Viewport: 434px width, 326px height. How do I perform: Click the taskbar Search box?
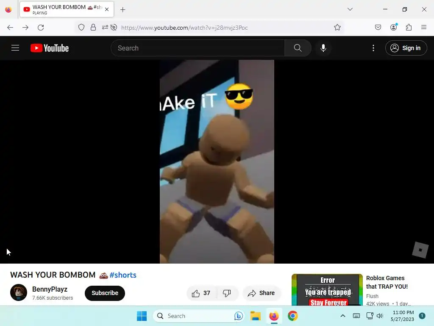point(198,316)
